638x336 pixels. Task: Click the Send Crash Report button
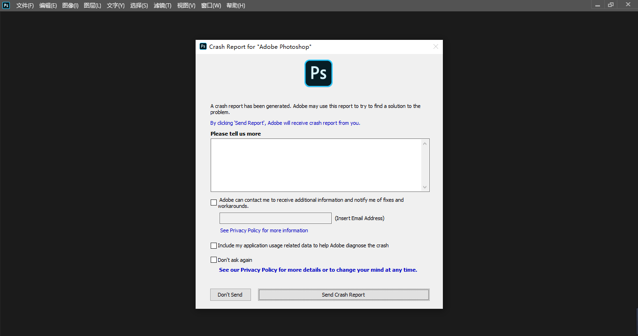click(x=343, y=294)
